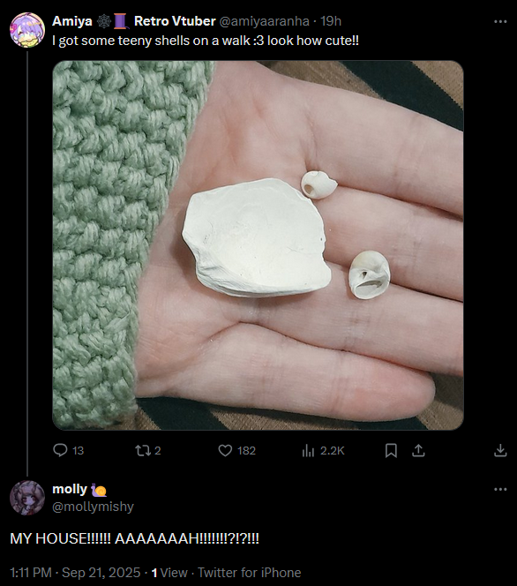This screenshot has height=586, width=517.
Task: Click the share icon on Amiya's tweet
Action: pyautogui.click(x=418, y=450)
